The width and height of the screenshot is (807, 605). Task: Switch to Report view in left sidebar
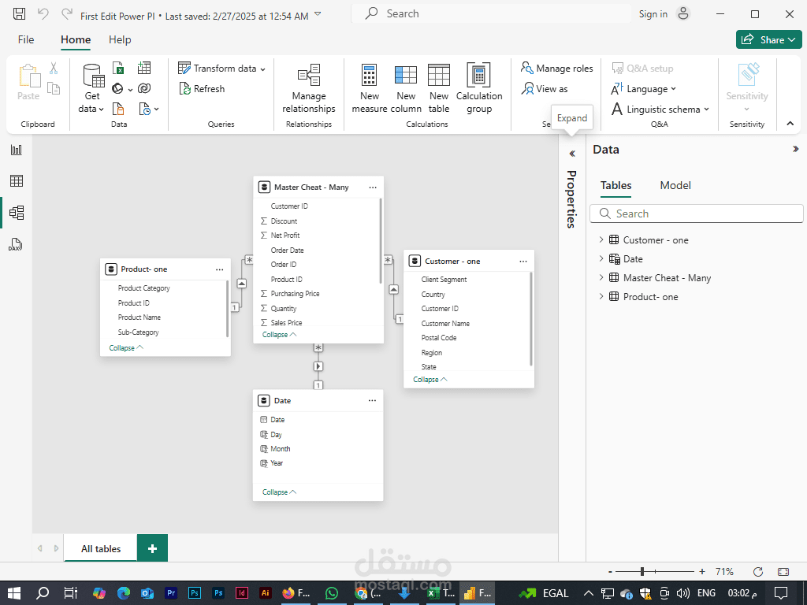click(x=17, y=150)
